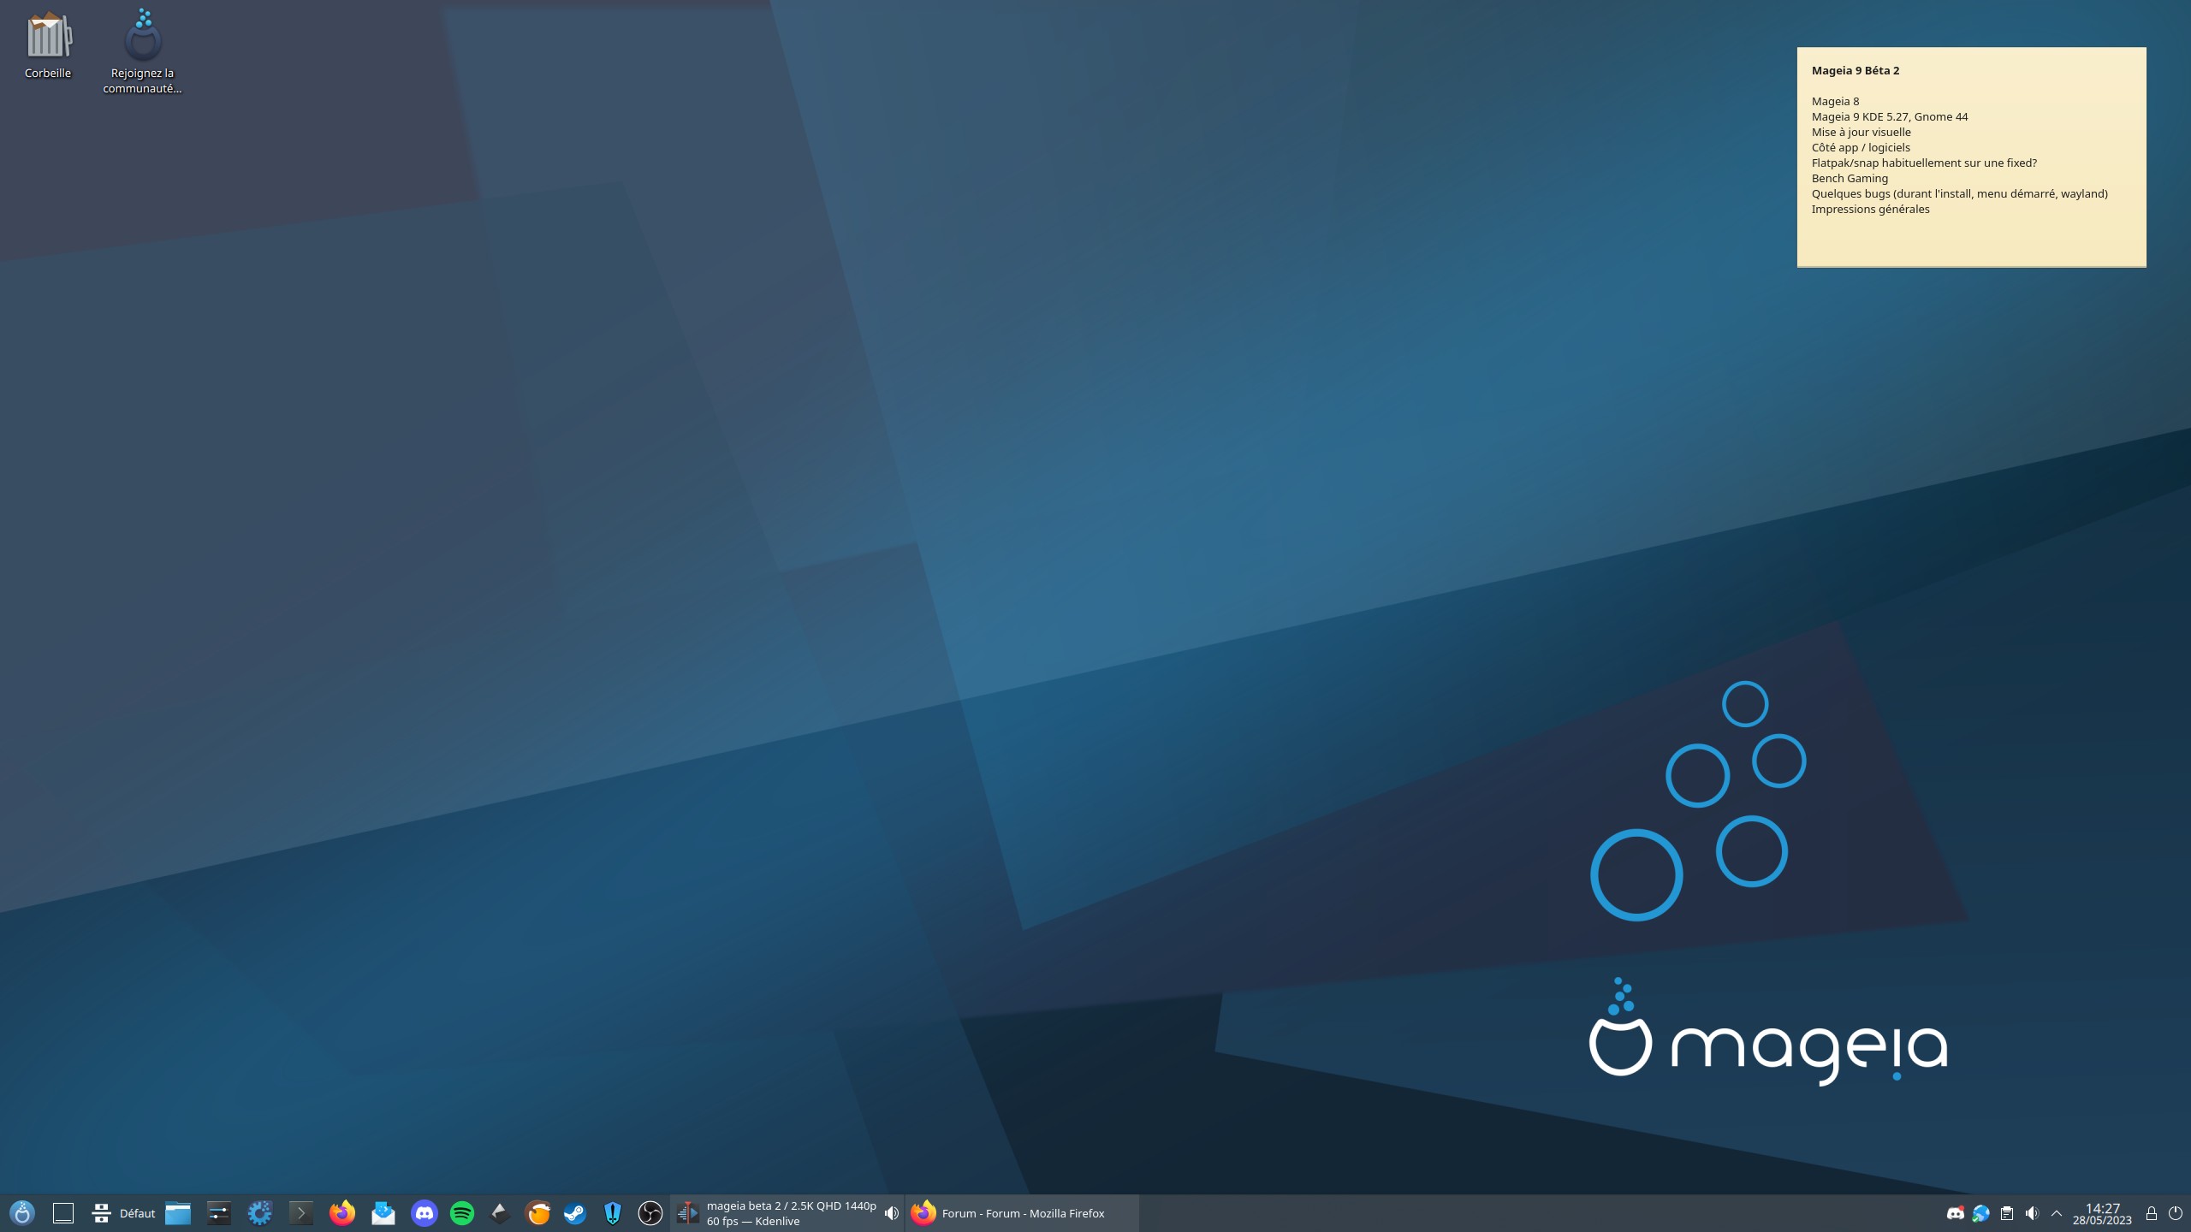
Task: Launch Discord from the panel
Action: pos(424,1213)
